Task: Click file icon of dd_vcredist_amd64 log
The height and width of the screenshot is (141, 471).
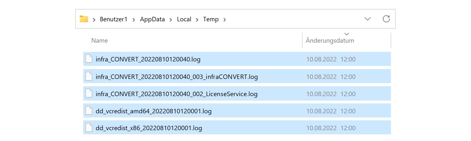Action: click(x=89, y=111)
